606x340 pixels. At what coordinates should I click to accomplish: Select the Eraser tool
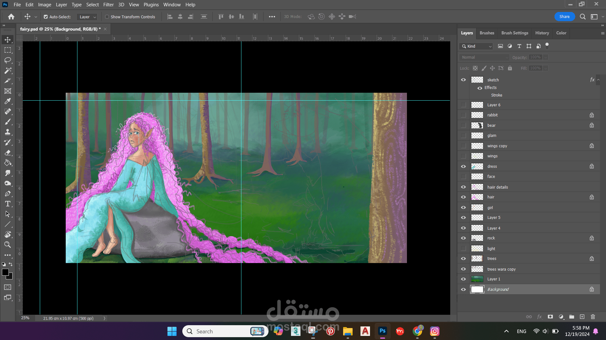coord(8,153)
